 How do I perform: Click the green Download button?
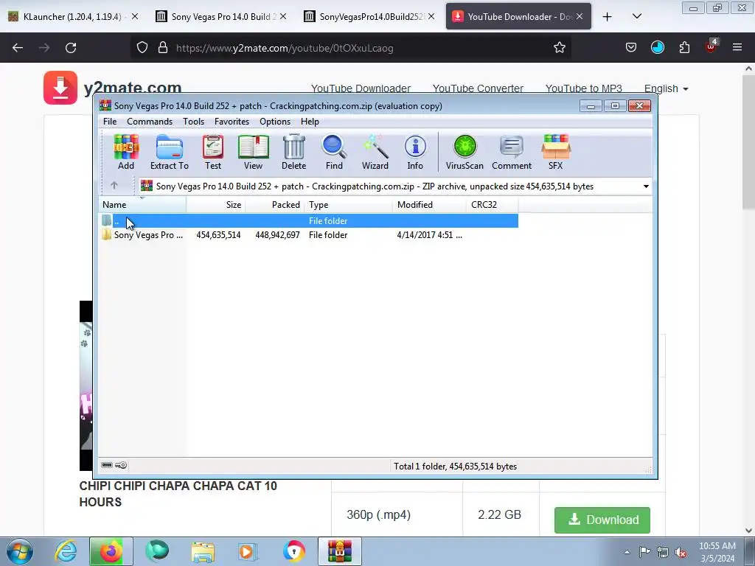click(x=602, y=520)
